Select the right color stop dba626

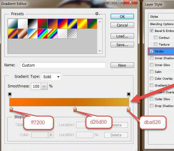[128, 109]
